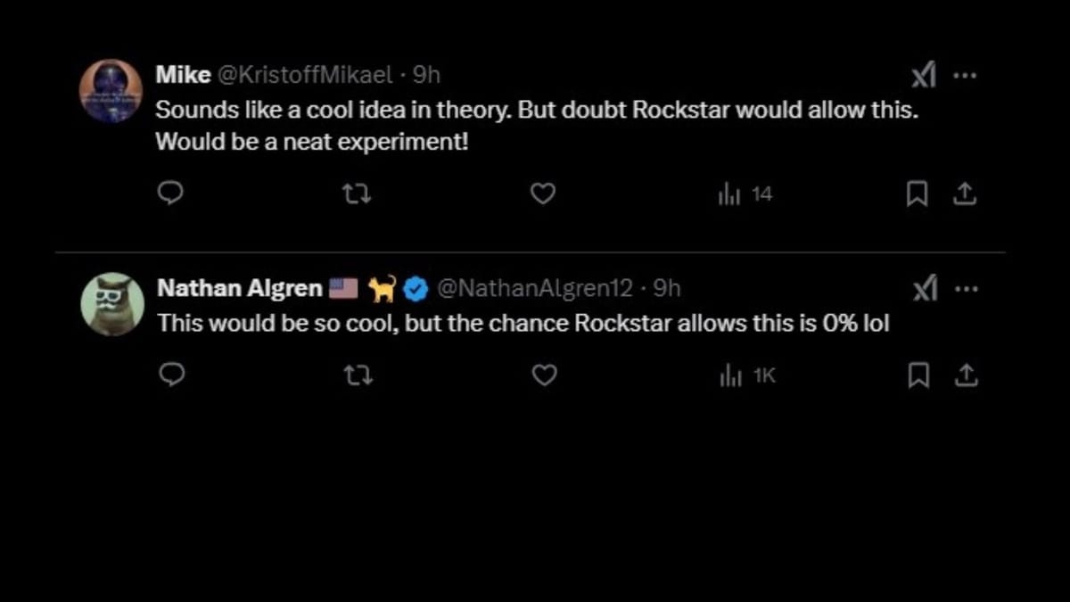Retweet Mike's post about Rockstar
This screenshot has width=1070, height=602.
point(357,194)
